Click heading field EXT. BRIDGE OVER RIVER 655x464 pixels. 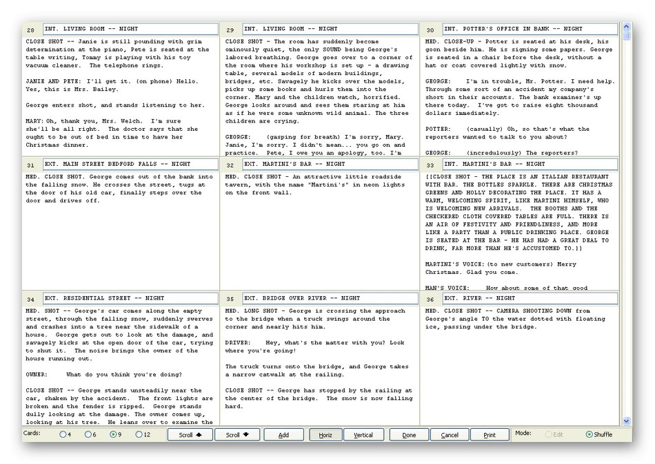[x=330, y=298]
